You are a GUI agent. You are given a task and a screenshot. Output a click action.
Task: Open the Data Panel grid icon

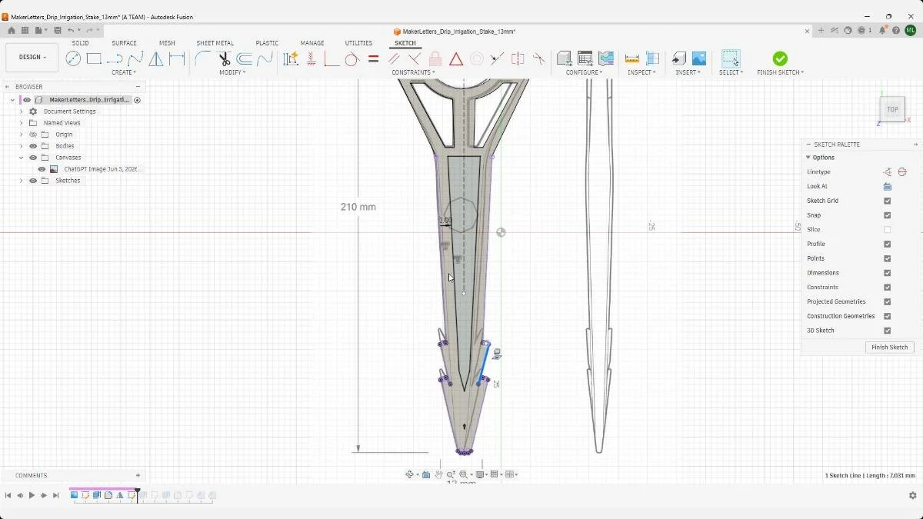coord(25,31)
